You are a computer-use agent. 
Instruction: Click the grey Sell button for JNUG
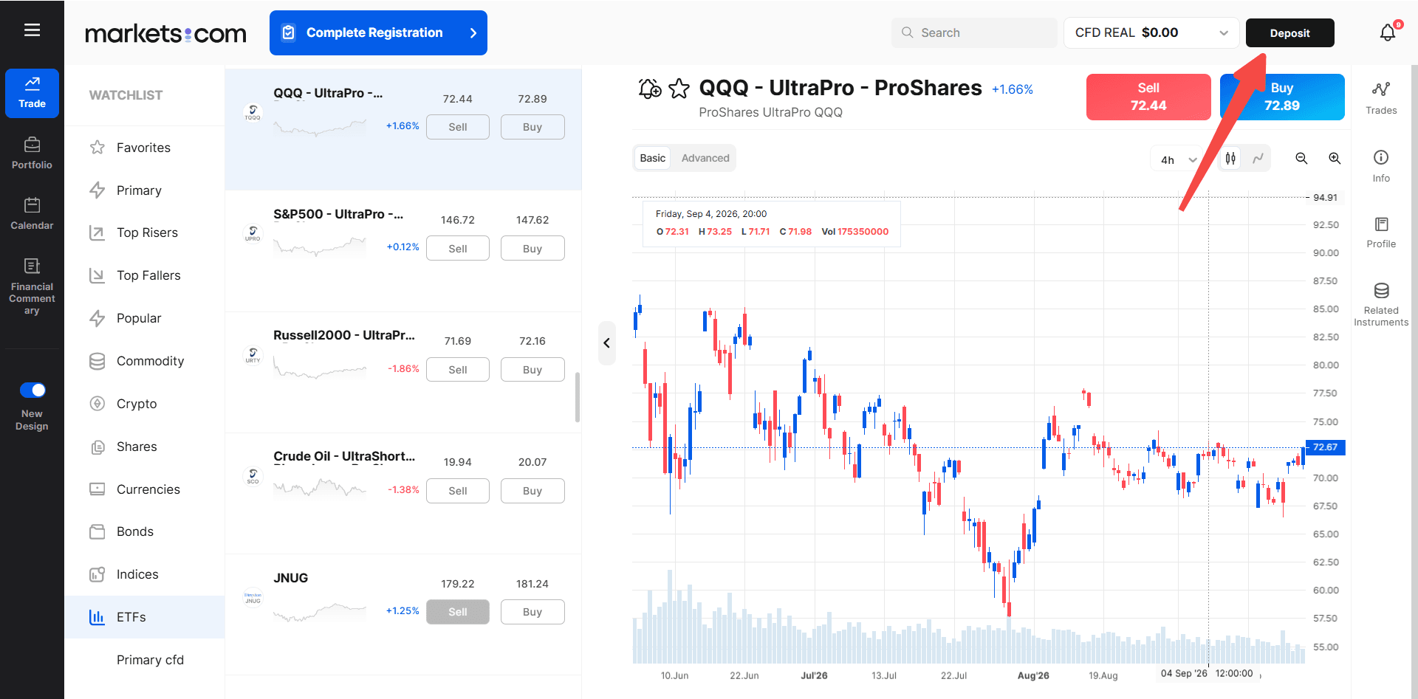(458, 612)
